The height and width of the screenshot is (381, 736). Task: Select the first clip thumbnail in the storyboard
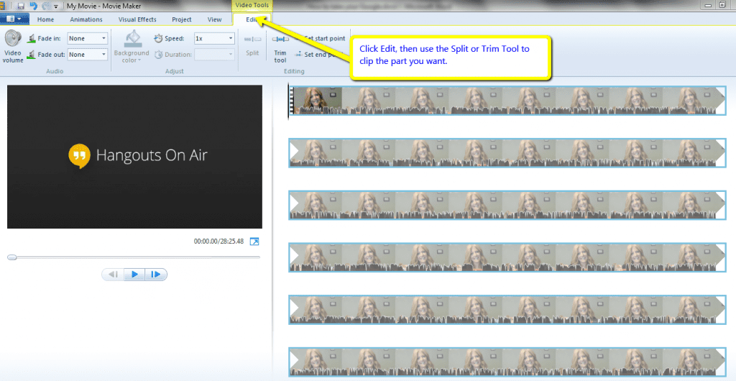(x=315, y=101)
